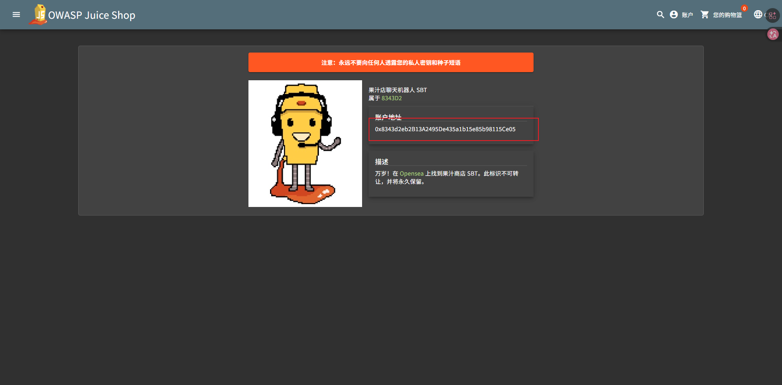The width and height of the screenshot is (782, 385).
Task: Click the 描述 heading
Action: [382, 162]
